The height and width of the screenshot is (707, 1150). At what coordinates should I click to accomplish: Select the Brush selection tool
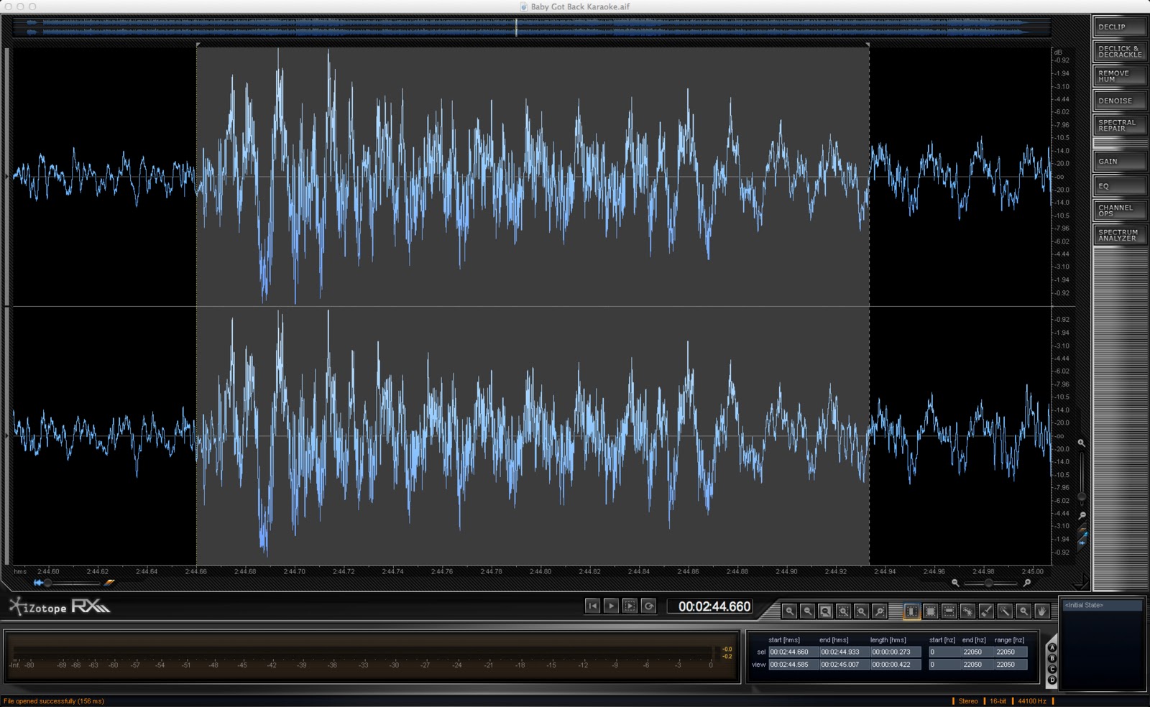(x=986, y=611)
